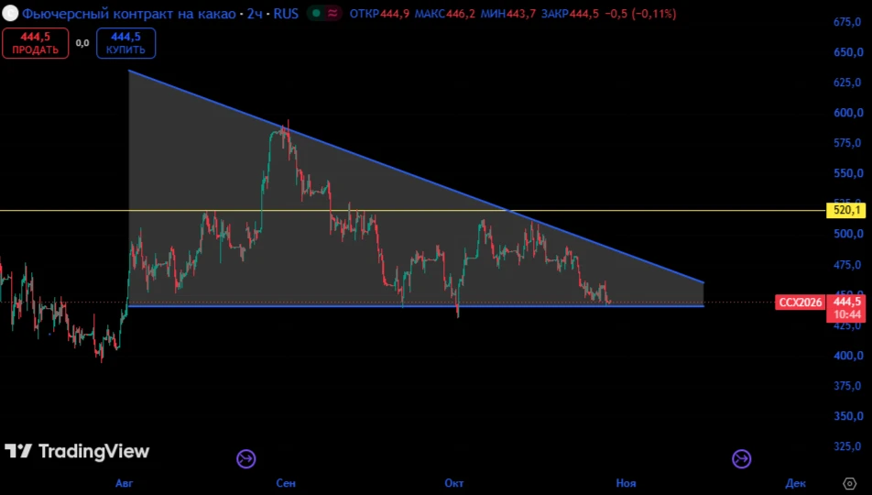Screen dimensions: 872x495
Task: Click the Окт label on time axis
Action: point(453,483)
